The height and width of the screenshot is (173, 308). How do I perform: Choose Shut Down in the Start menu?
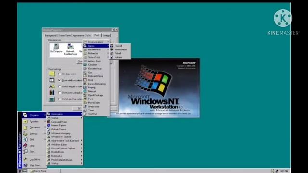(34, 165)
